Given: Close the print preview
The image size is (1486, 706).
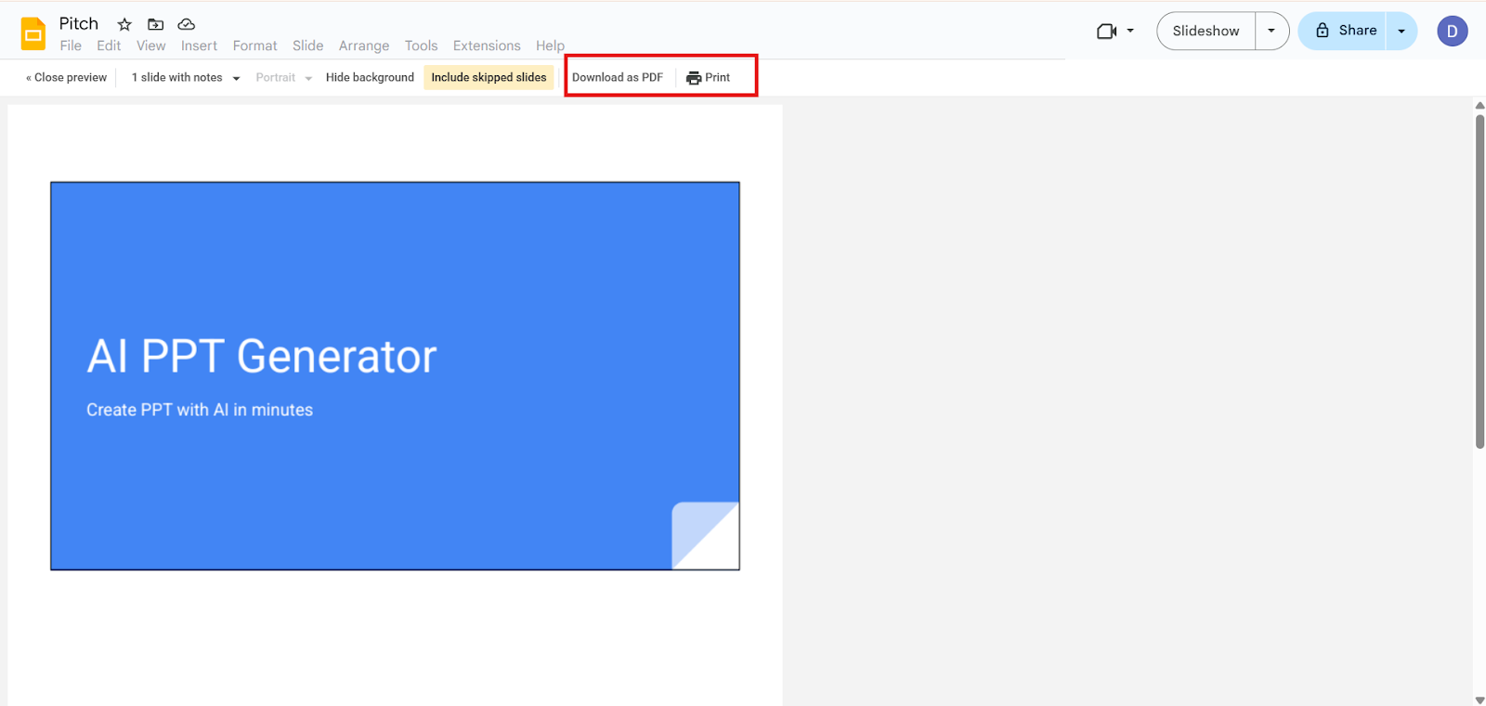Looking at the screenshot, I should coord(66,77).
